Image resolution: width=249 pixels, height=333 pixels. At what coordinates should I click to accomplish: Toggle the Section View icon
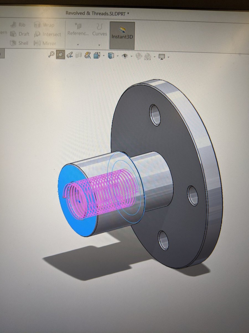tap(79, 55)
